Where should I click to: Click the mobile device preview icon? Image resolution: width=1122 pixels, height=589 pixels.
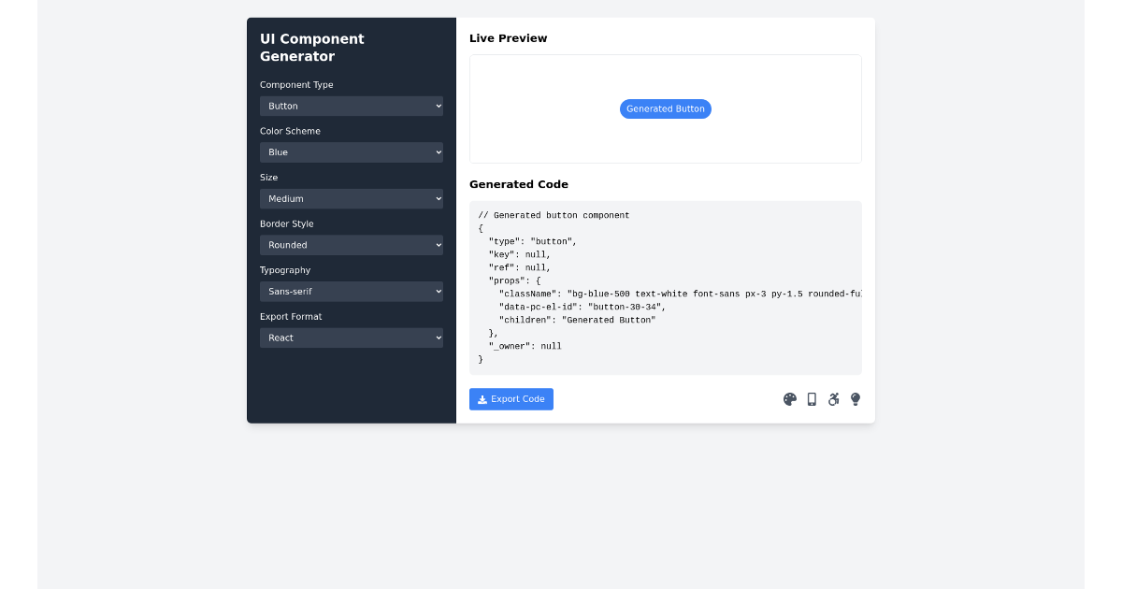tap(812, 399)
